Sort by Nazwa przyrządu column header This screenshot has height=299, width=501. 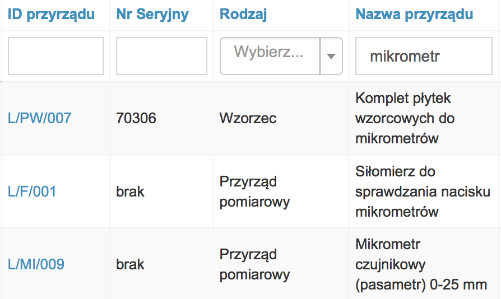[414, 15]
